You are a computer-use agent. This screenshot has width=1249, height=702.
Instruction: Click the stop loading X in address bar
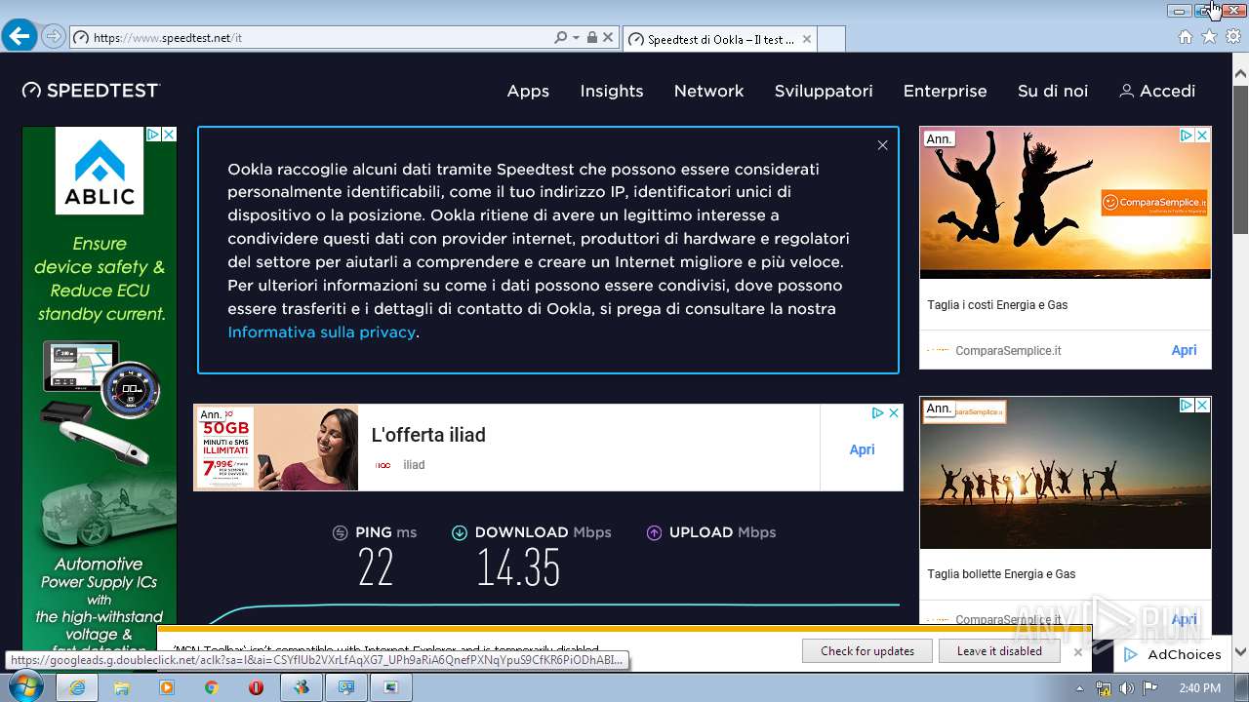pyautogui.click(x=608, y=38)
